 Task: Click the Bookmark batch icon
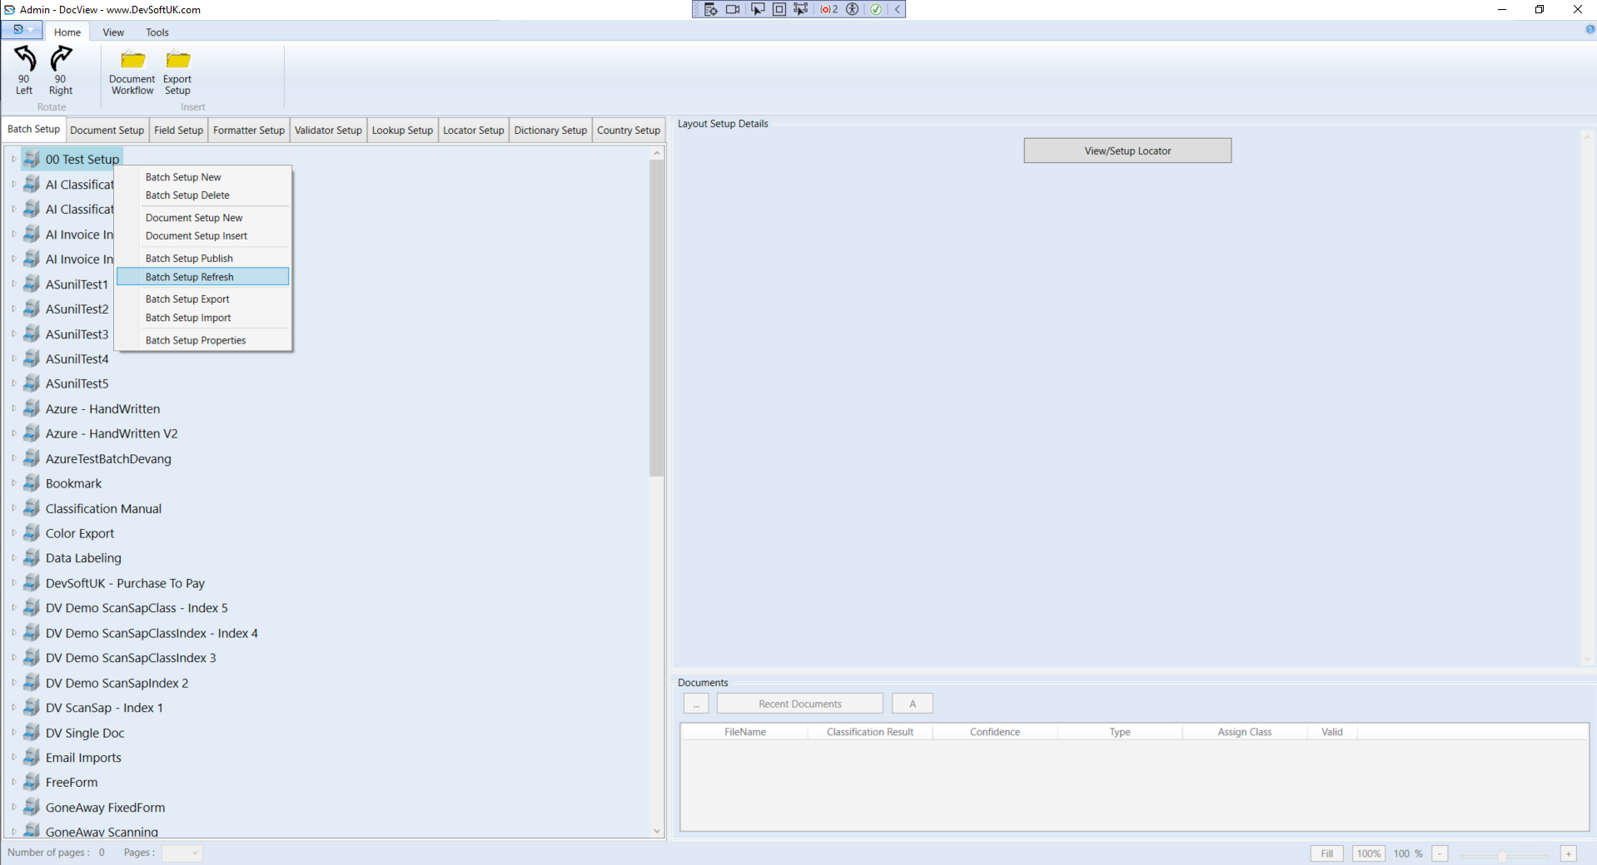[x=32, y=483]
